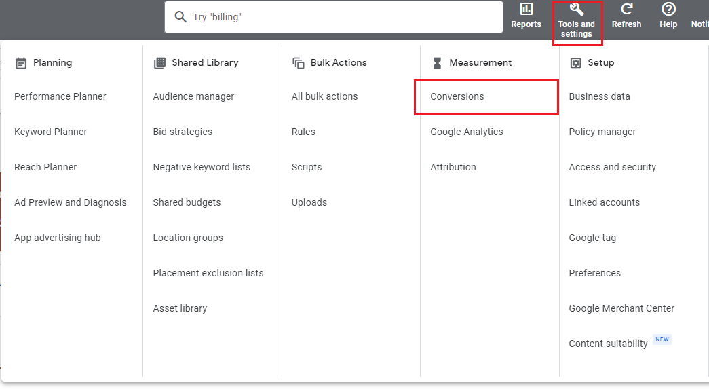
Task: Click the Setup gear icon
Action: pyautogui.click(x=575, y=63)
